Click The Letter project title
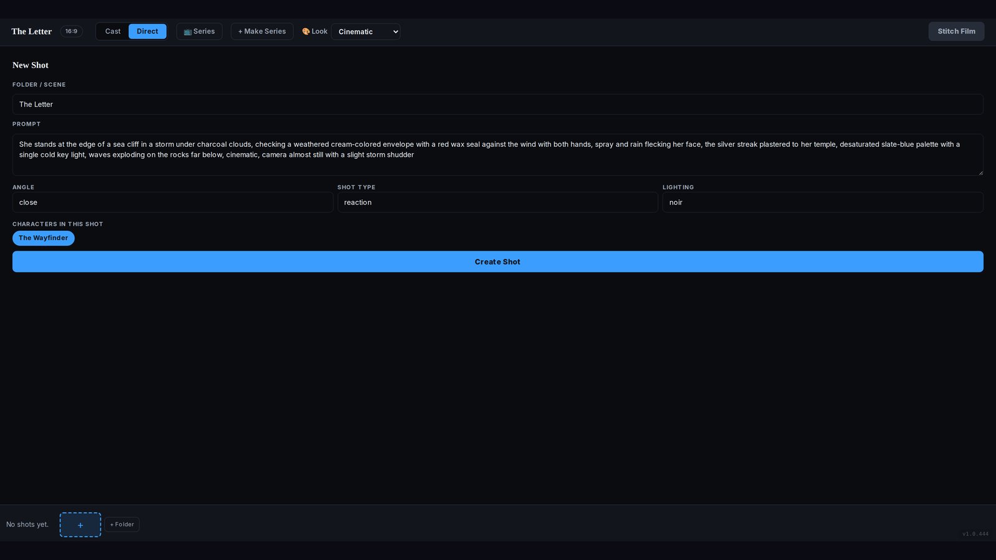The width and height of the screenshot is (996, 560). tap(32, 32)
